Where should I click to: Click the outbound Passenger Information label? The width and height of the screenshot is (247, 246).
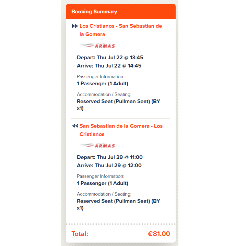[x=101, y=76]
